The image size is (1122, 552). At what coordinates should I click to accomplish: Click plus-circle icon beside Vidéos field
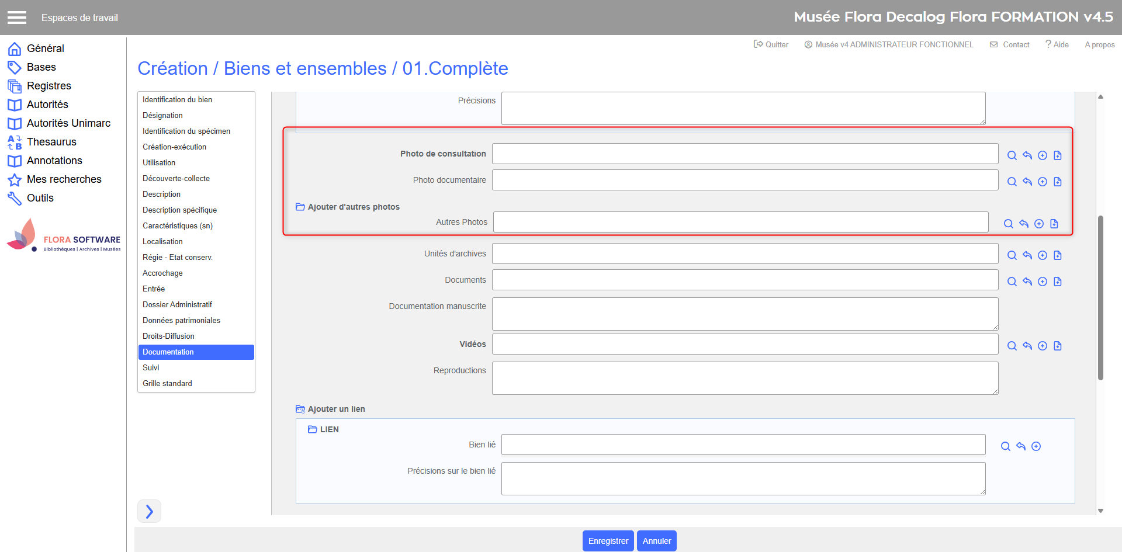tap(1042, 346)
